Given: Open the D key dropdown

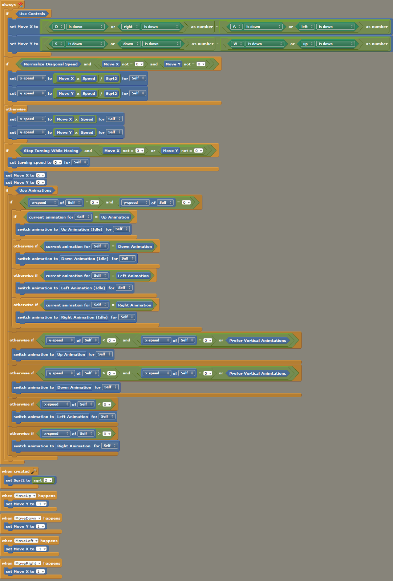Looking at the screenshot, I should tap(58, 27).
